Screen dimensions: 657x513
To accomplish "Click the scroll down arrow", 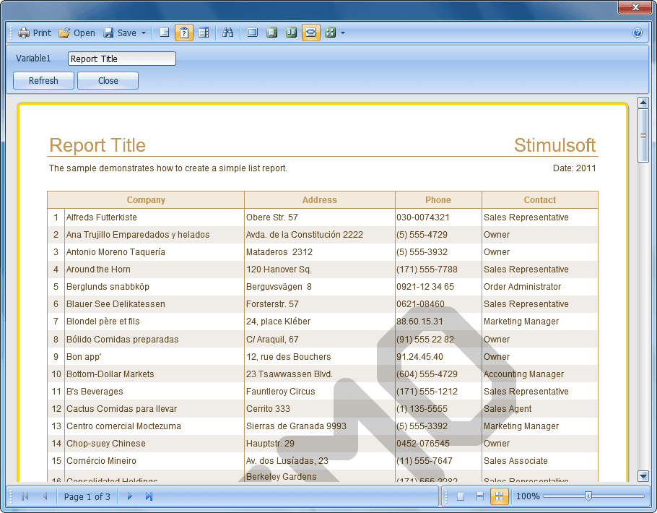I will tap(643, 475).
